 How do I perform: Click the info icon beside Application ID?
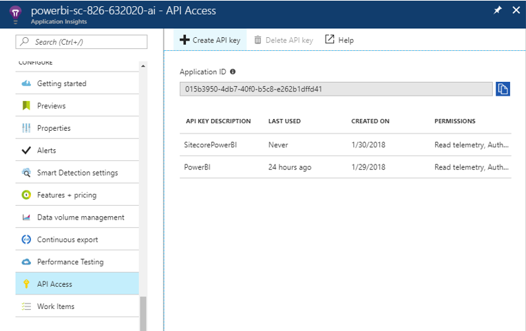coord(233,72)
